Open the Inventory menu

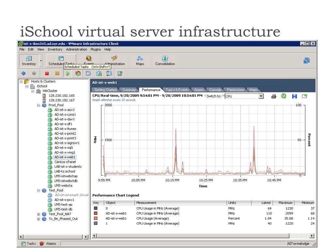click(x=55, y=49)
